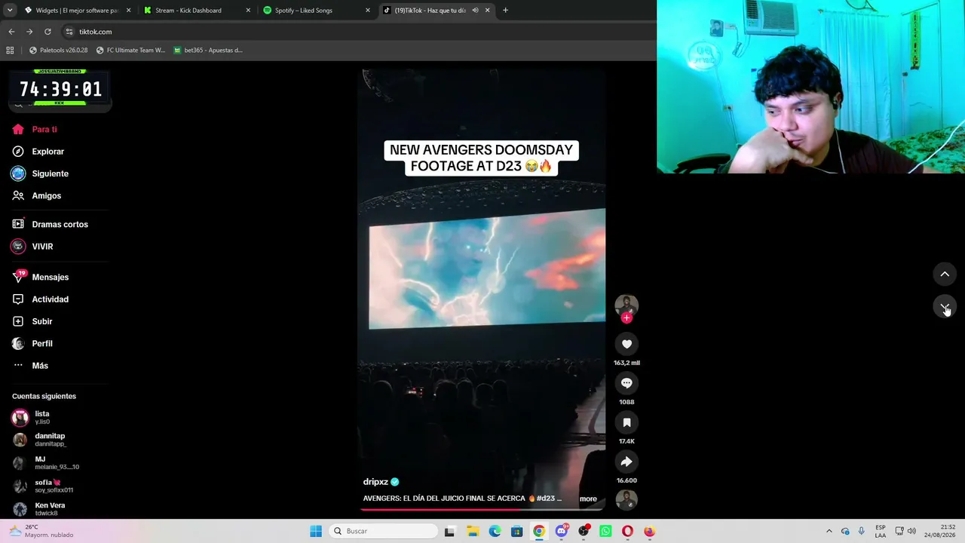Go to the previous video arrow

945,274
